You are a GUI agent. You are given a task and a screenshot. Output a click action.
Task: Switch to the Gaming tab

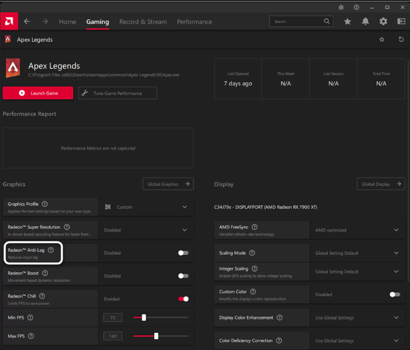click(97, 22)
